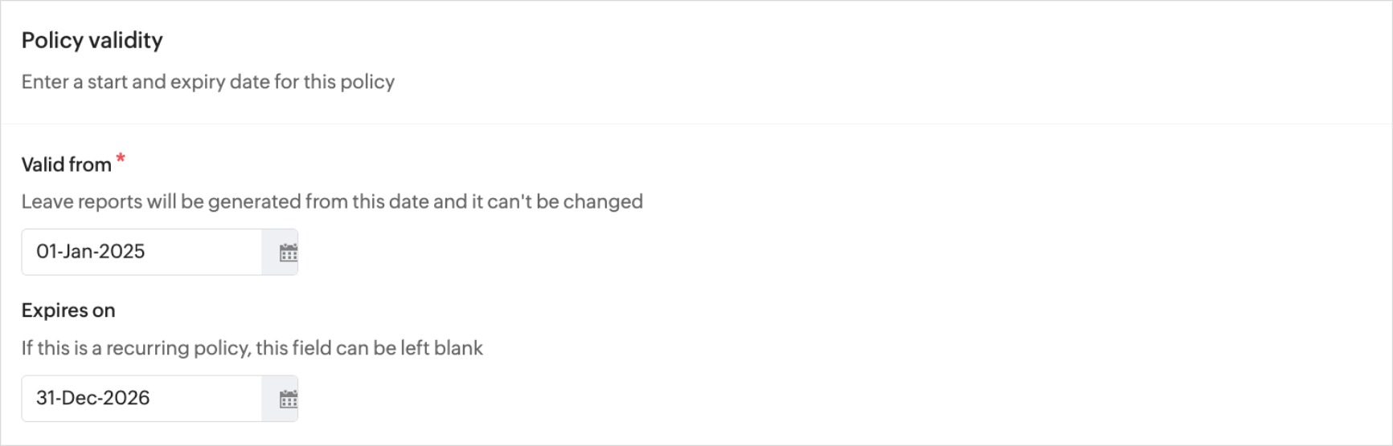Click the 31-Dec-2026 date value
The image size is (1393, 446).
(x=93, y=398)
